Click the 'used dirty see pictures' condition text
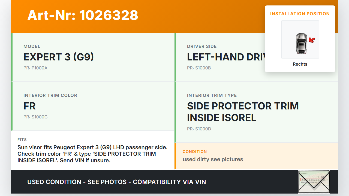Screen dimensions: 349x196 (213, 159)
